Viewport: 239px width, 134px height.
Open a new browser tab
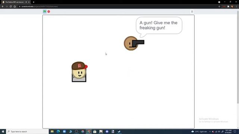click(34, 2)
